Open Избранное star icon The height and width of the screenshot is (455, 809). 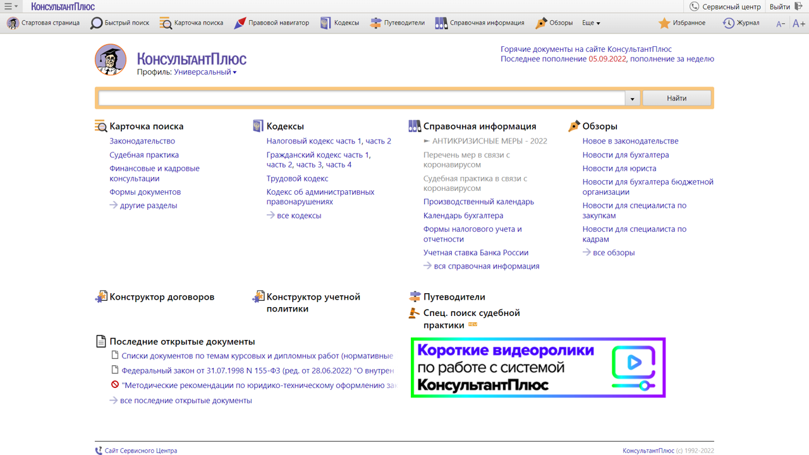coord(664,23)
